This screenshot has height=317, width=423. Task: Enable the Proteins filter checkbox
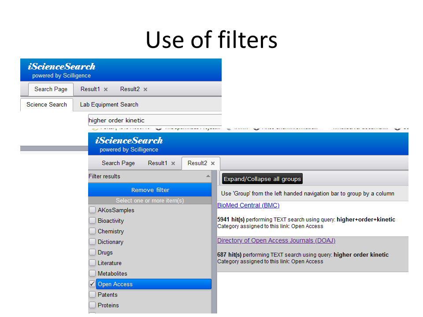92,305
